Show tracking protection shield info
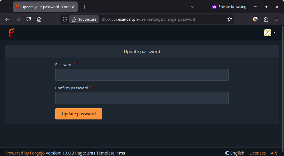 (65, 19)
